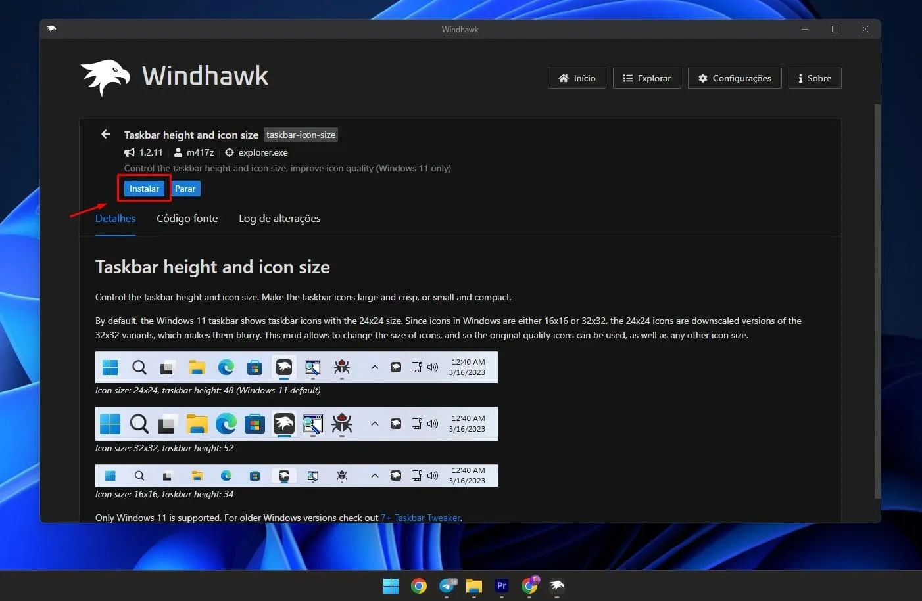Open the Sobre page
The image size is (922, 601).
[815, 78]
